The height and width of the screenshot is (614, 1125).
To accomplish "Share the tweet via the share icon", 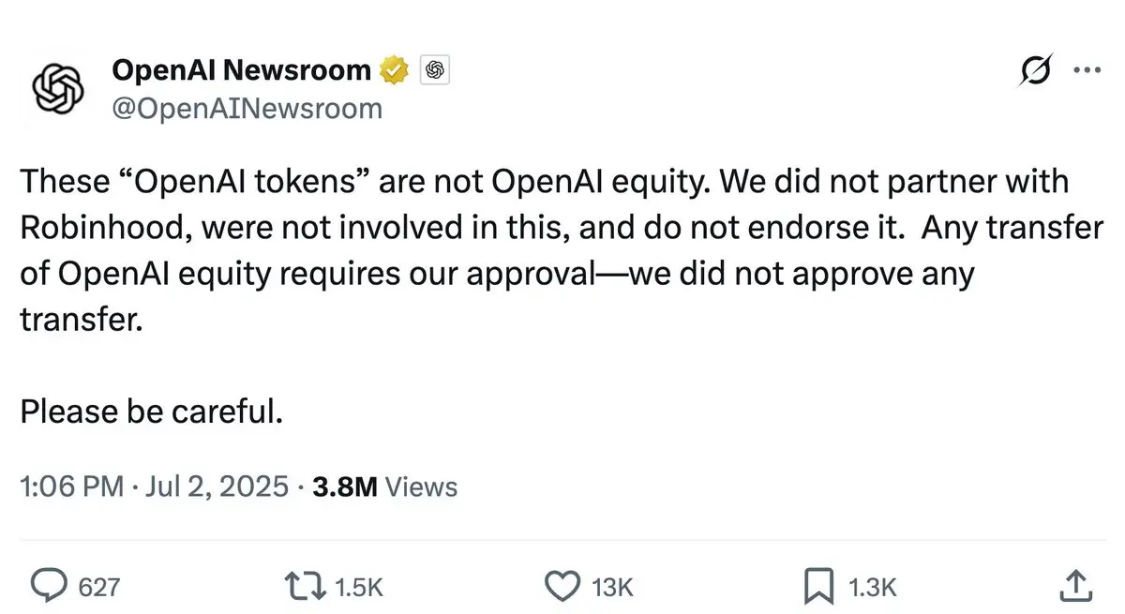I will tap(1078, 586).
